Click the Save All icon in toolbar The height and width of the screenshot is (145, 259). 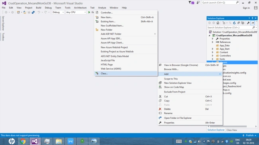[x=33, y=12]
